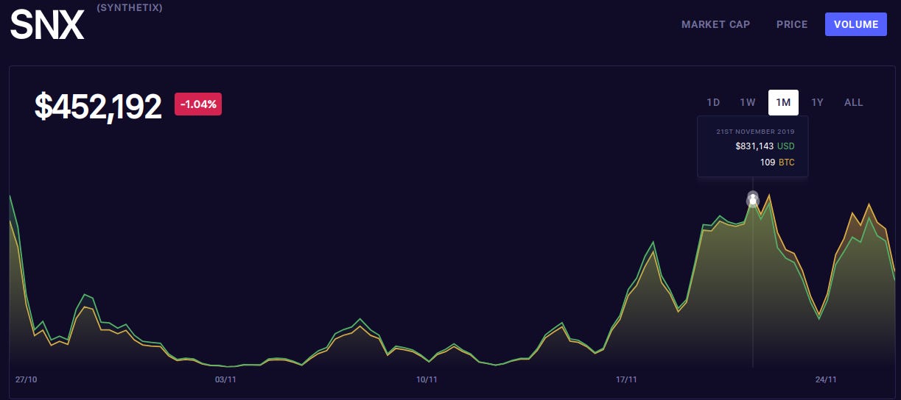Switch to the Market Cap view
This screenshot has width=901, height=400.
(715, 24)
